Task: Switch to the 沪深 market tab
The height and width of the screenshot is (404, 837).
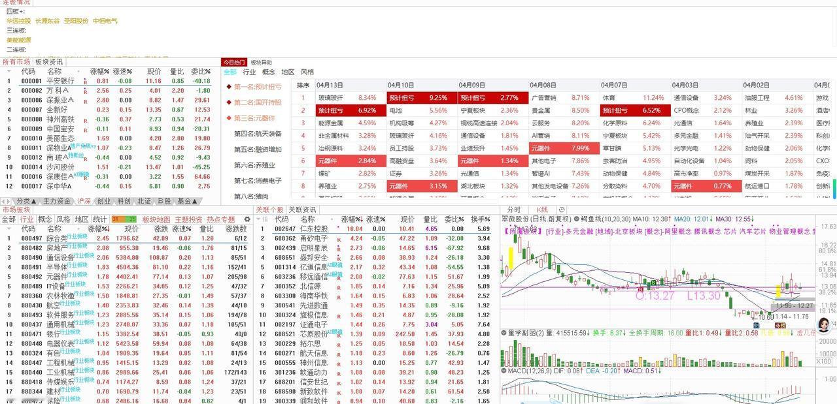Action: point(84,202)
